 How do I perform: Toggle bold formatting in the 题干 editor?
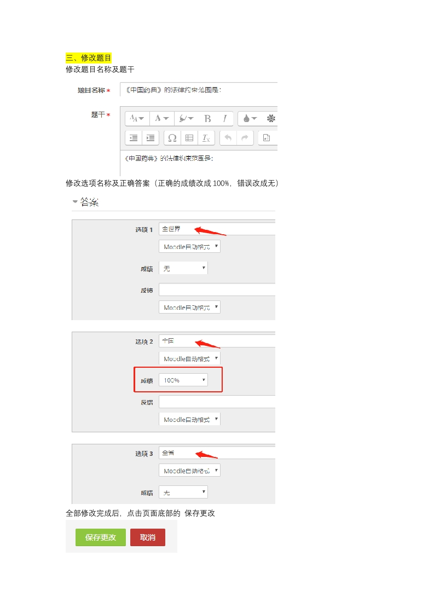pos(207,119)
